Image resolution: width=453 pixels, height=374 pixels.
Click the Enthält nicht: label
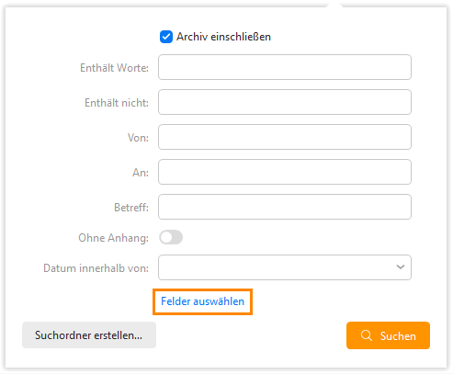coord(117,103)
